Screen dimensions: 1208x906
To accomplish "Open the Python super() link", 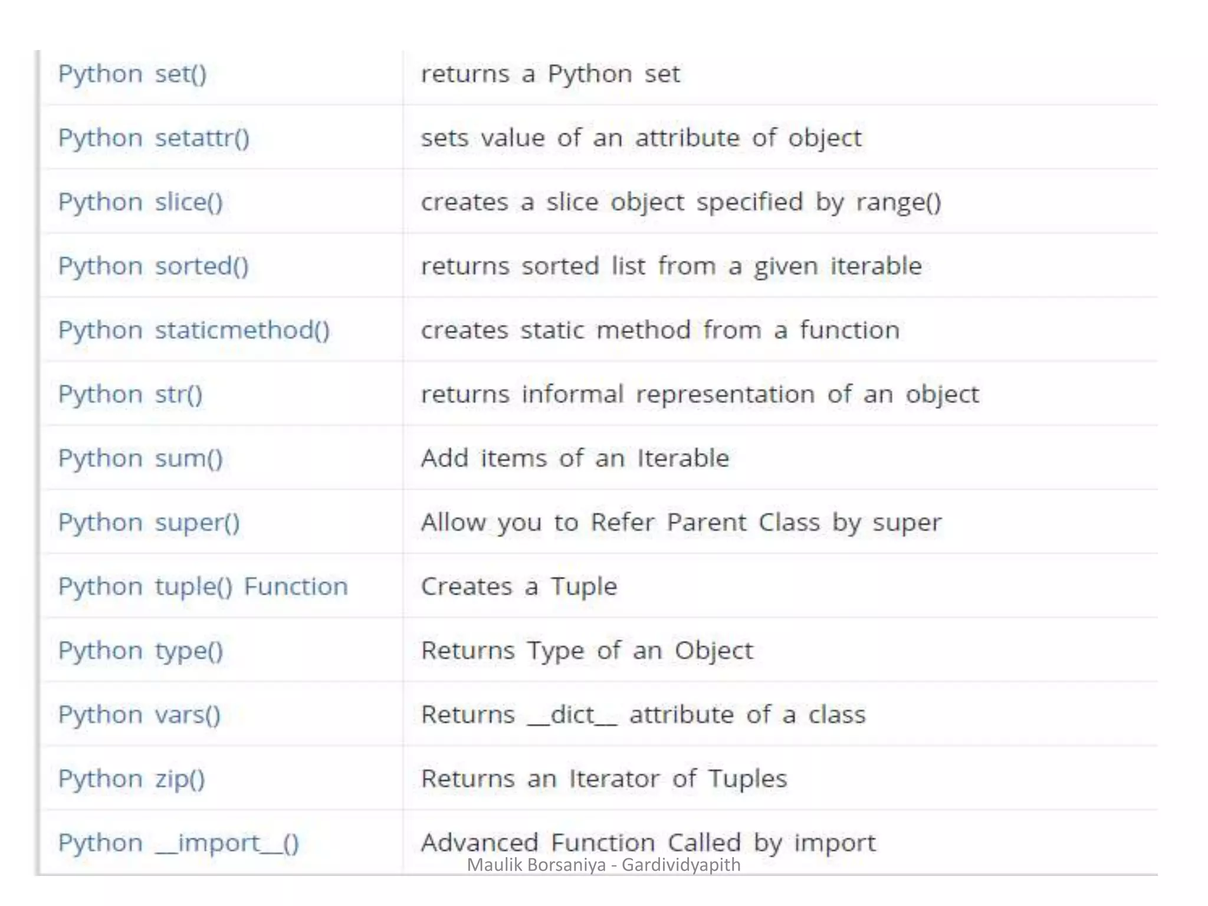I will tap(149, 523).
